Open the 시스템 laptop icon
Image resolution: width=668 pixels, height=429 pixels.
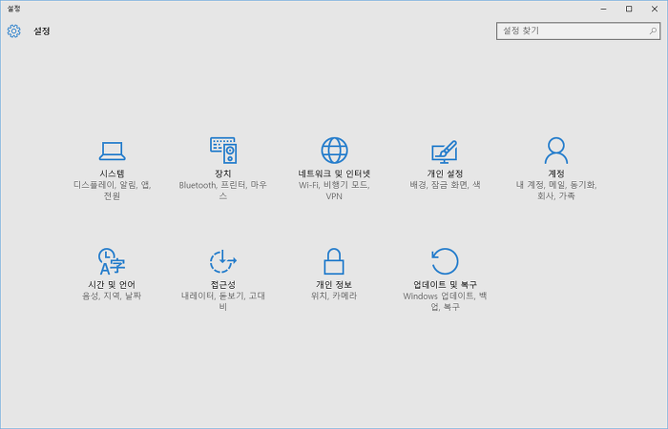point(112,151)
